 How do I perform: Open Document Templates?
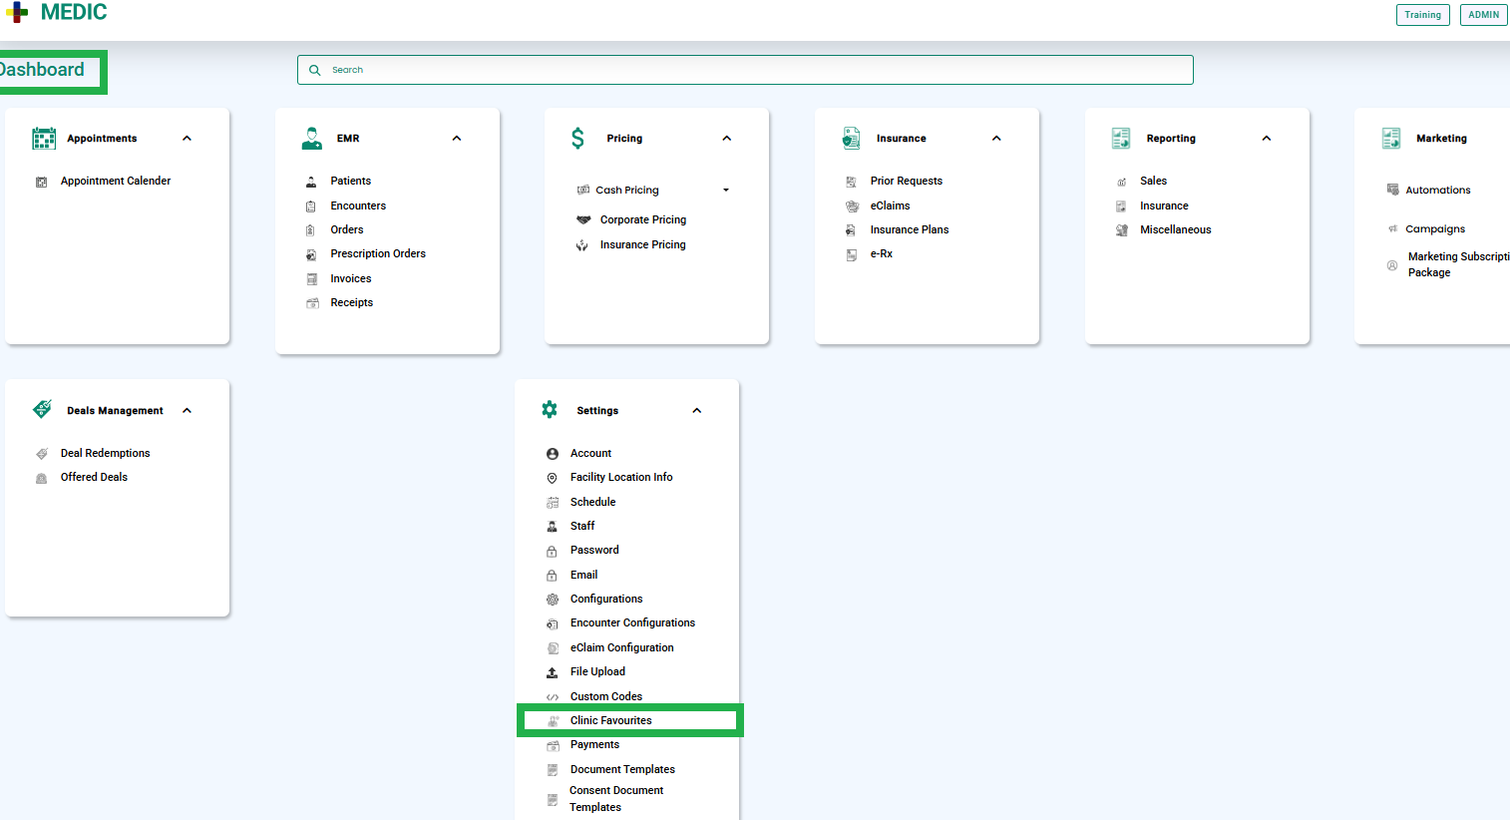pos(622,769)
